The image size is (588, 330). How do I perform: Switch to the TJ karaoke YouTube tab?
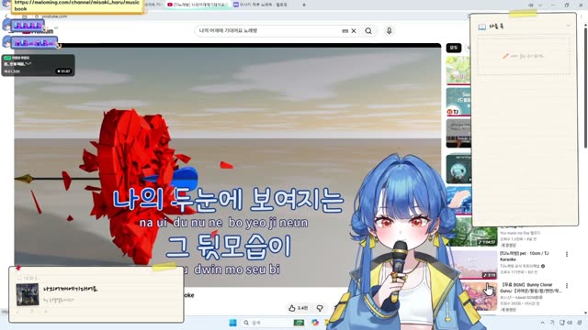[x=198, y=5]
